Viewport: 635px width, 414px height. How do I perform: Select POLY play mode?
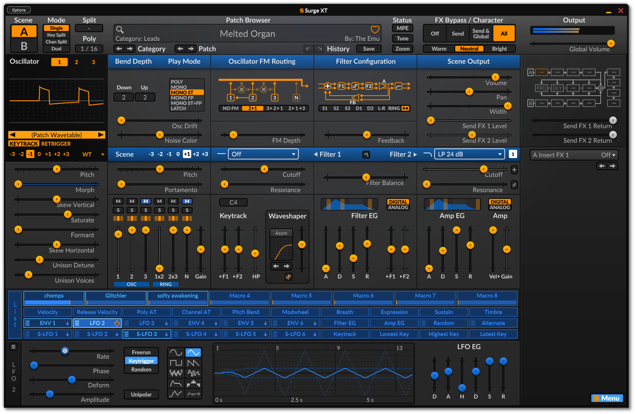pyautogui.click(x=177, y=82)
